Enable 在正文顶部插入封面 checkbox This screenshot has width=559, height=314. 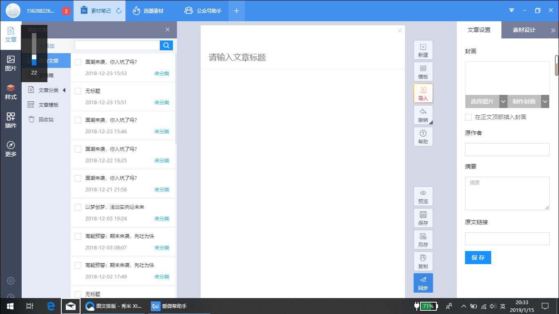[x=468, y=117]
